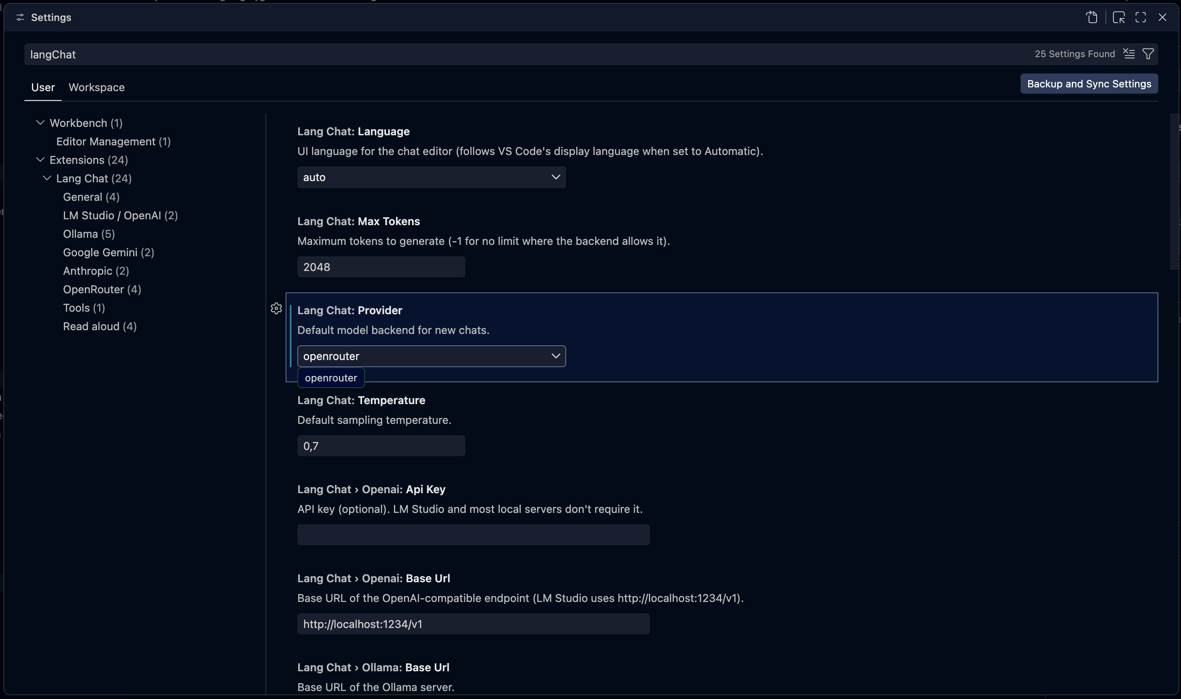Open the settings filter funnel icon
The image size is (1181, 699).
tap(1148, 54)
